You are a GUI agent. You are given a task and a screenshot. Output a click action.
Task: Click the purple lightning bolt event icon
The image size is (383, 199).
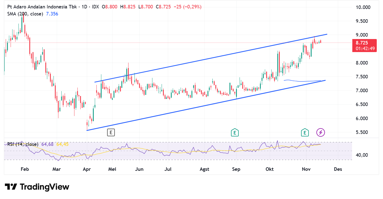[x=321, y=133]
